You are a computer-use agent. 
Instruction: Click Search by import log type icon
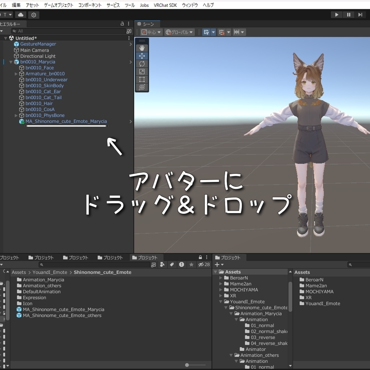click(181, 264)
